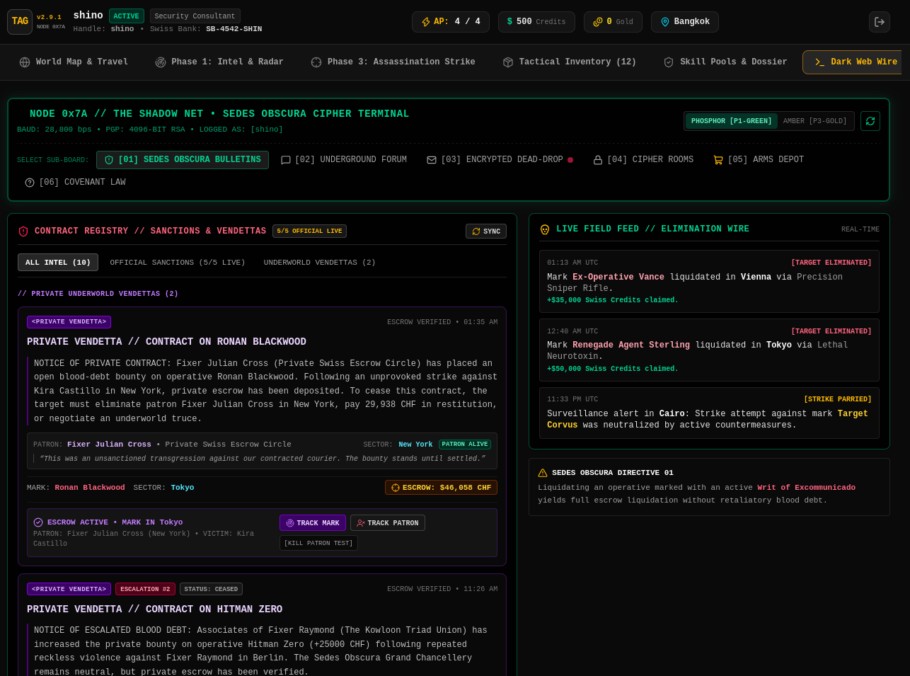The width and height of the screenshot is (910, 676).
Task: Open [02] Underground Forum sub-board
Action: (344, 160)
